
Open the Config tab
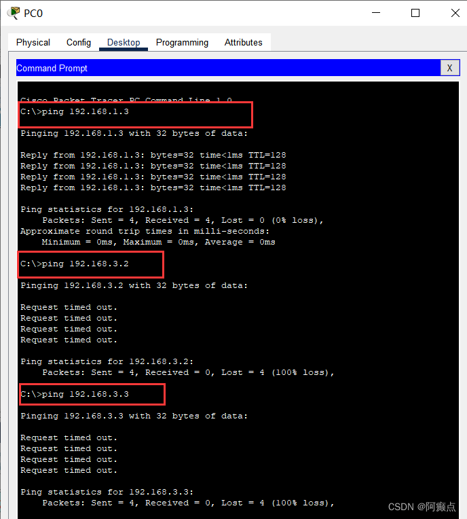pyautogui.click(x=79, y=42)
